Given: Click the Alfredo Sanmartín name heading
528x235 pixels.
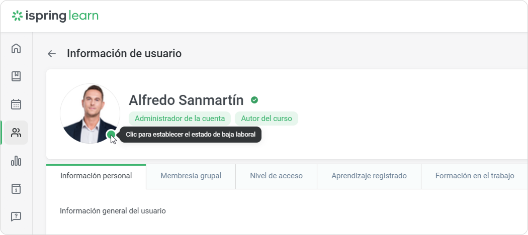Looking at the screenshot, I should (186, 100).
